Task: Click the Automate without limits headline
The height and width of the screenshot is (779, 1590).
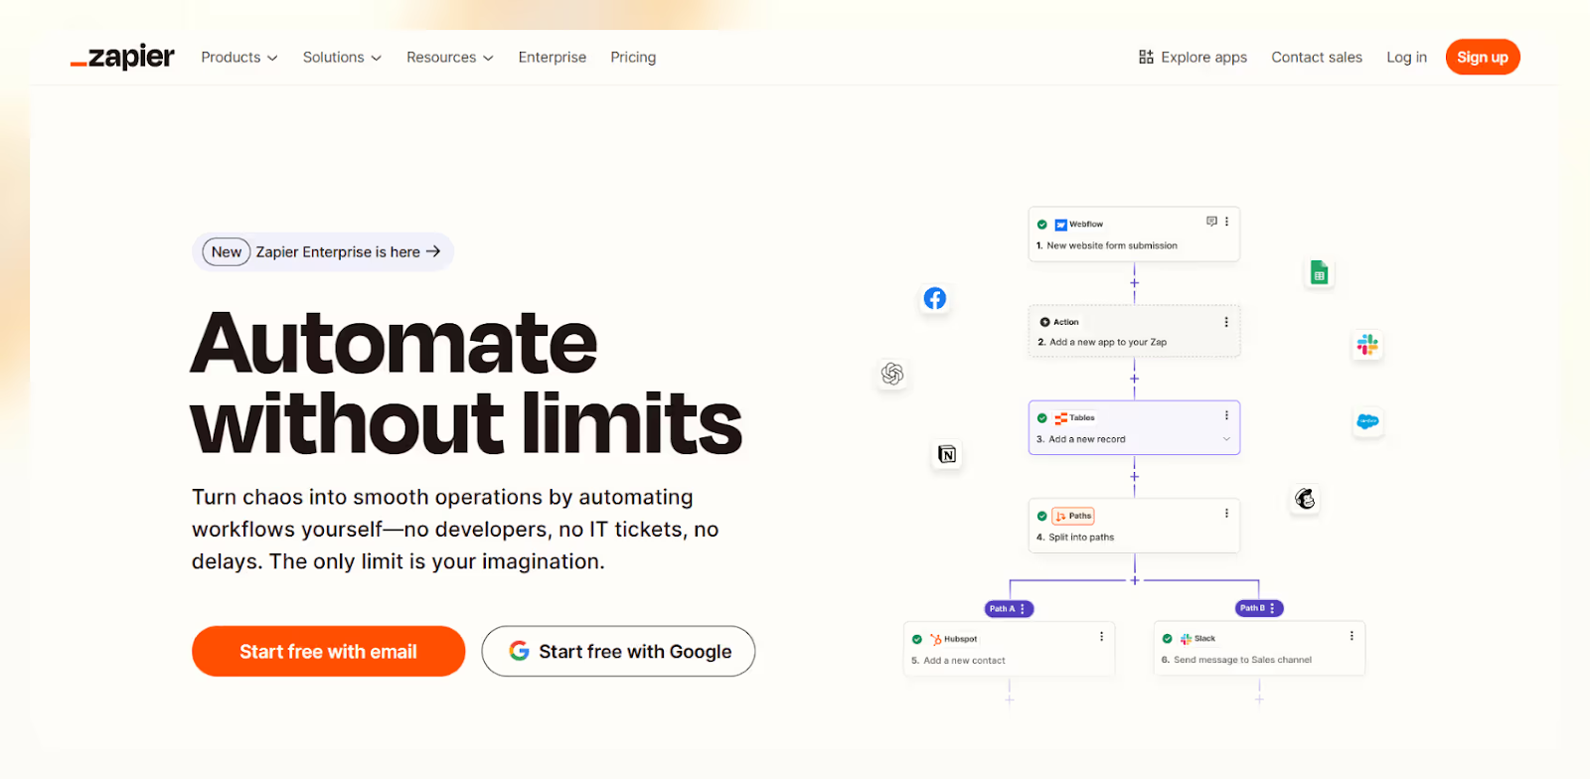Action: (466, 383)
